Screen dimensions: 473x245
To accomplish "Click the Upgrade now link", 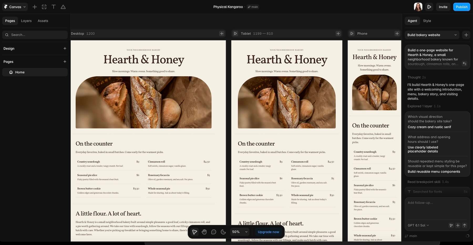I will pyautogui.click(x=268, y=232).
